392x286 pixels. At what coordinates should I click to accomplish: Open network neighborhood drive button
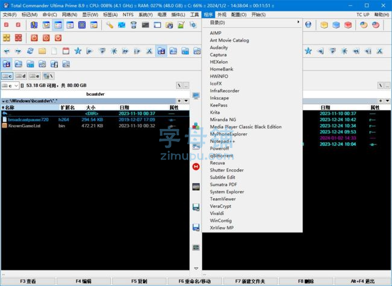coord(48,76)
